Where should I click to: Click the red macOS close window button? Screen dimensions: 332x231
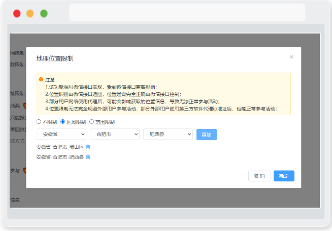pyautogui.click(x=17, y=14)
